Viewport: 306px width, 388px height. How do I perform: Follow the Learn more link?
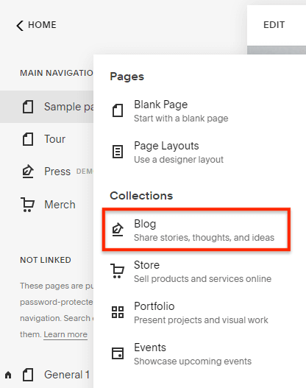65,334
